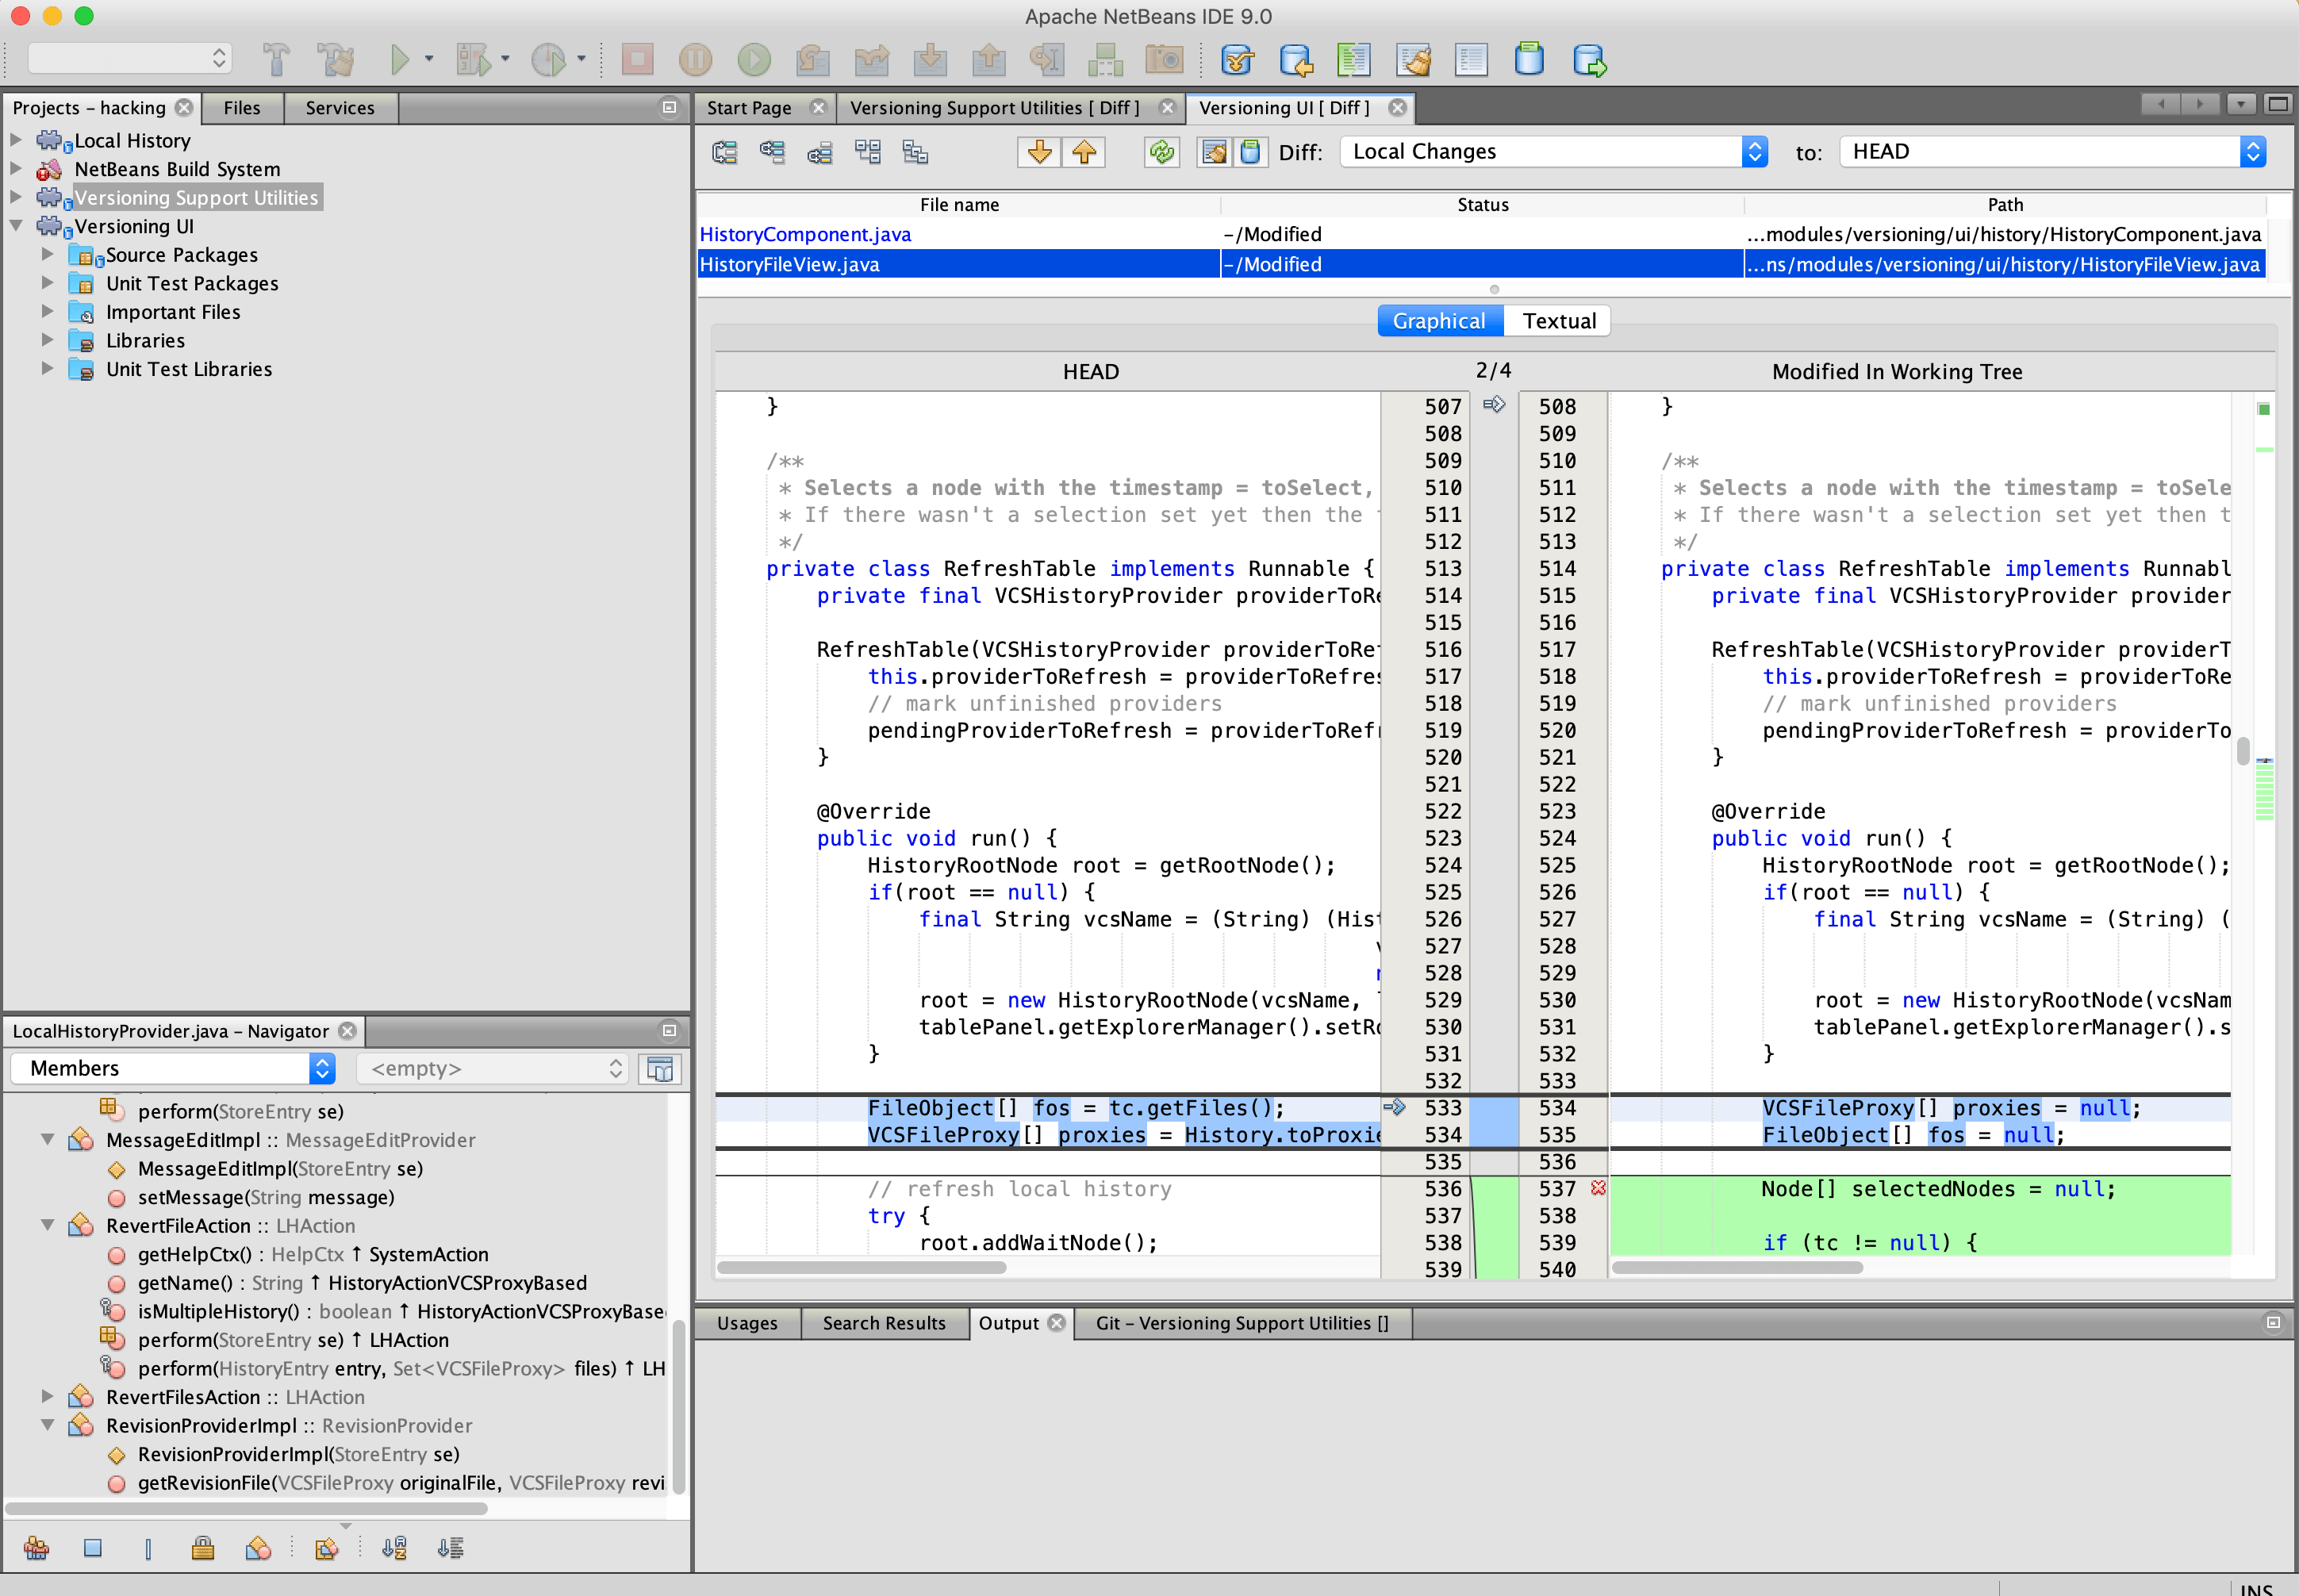Toggle Show Inherited Members navigator icon
The height and width of the screenshot is (1596, 2299).
point(37,1548)
